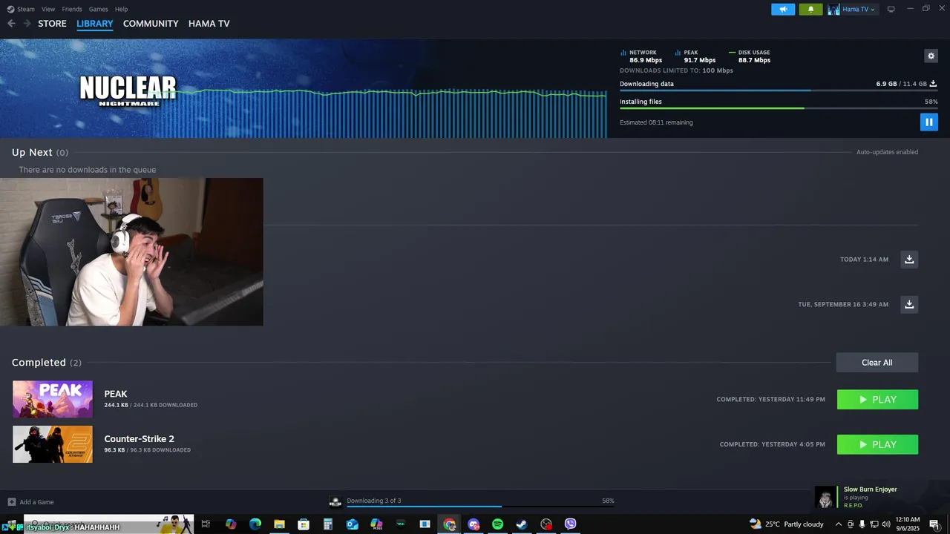Open the Games menu
Image resolution: width=950 pixels, height=534 pixels.
(98, 9)
